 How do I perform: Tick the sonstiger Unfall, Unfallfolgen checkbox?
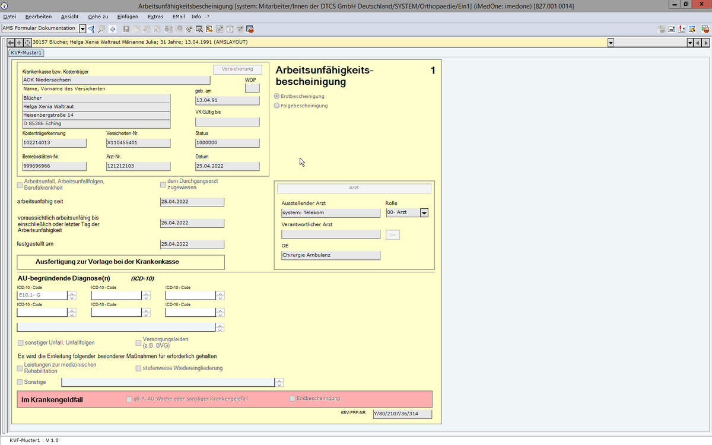pyautogui.click(x=20, y=343)
